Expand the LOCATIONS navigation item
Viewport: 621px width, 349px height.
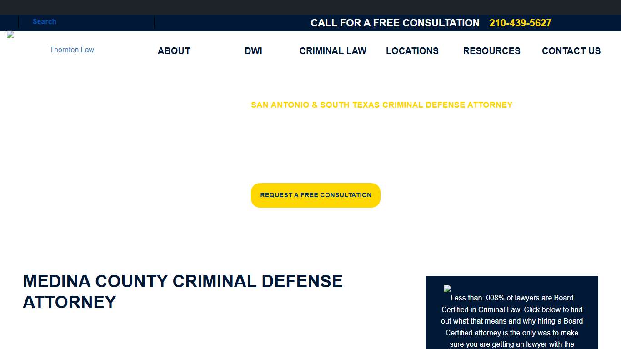tap(412, 51)
